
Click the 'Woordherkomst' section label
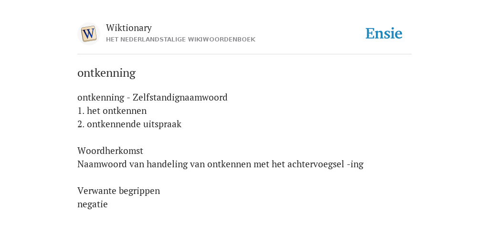110,151
